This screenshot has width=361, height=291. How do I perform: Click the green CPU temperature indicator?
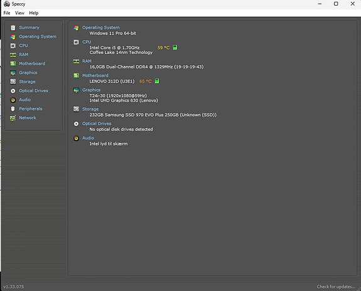pos(175,48)
